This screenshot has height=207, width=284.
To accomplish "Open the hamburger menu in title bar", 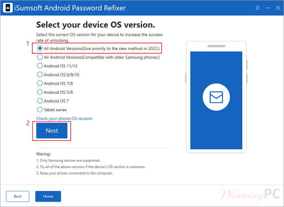I will [257, 8].
